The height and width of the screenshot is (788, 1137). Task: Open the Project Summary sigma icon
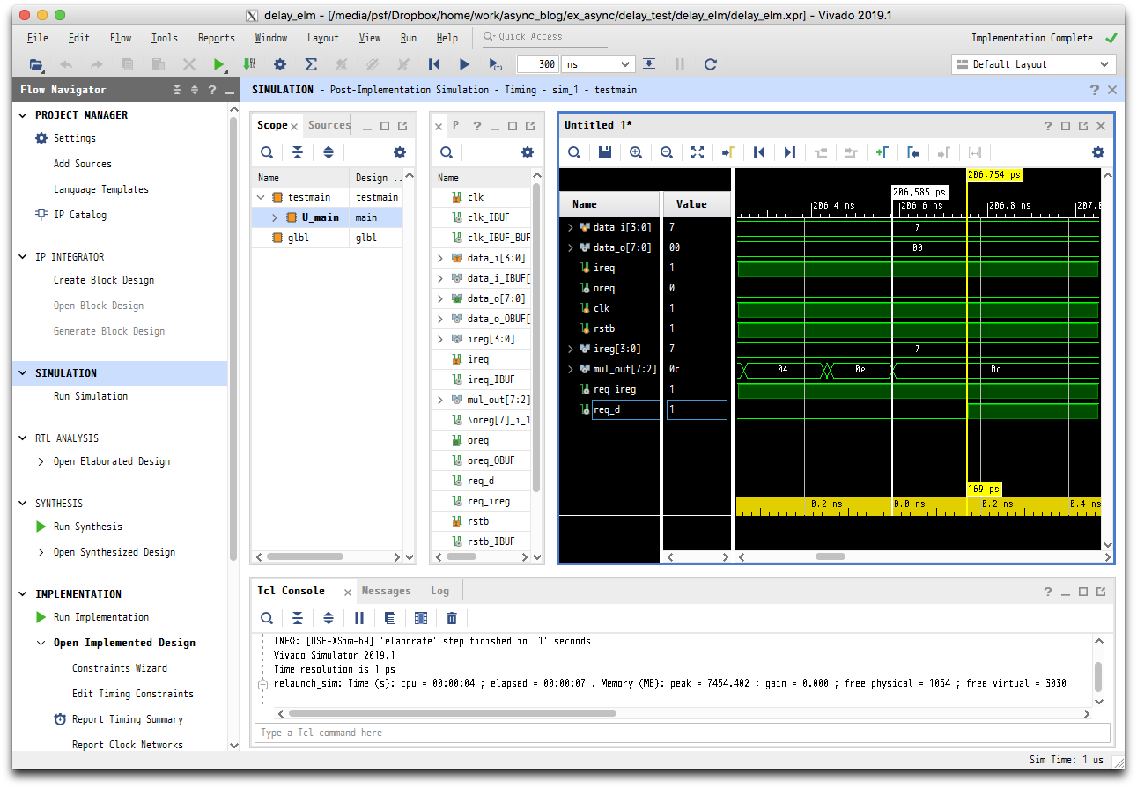pyautogui.click(x=311, y=64)
